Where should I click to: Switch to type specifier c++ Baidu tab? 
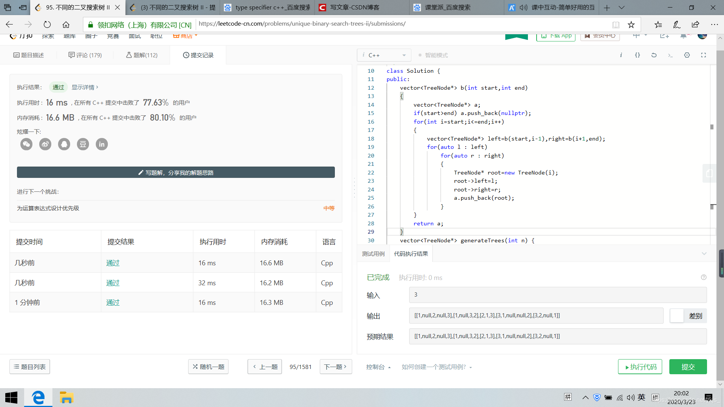pos(267,8)
